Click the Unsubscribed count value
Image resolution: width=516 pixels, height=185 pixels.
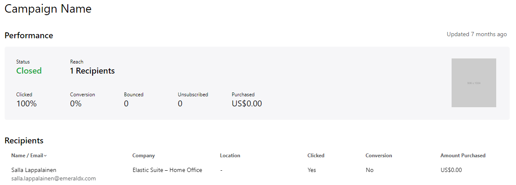point(180,103)
